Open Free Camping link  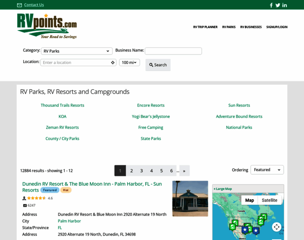(x=151, y=128)
